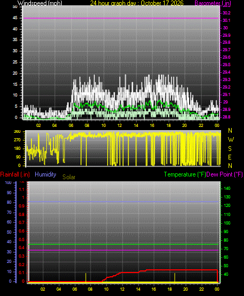This screenshot has width=244, height=296.
Task: Click the '110' temperature axis value
Action: coord(227,214)
